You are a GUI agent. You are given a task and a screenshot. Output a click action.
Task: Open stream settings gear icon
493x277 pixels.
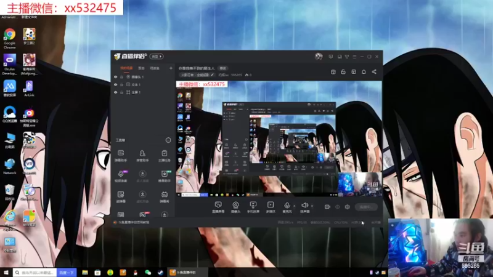(x=347, y=207)
